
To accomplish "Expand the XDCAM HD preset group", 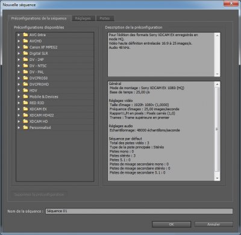I will tap(19, 121).
